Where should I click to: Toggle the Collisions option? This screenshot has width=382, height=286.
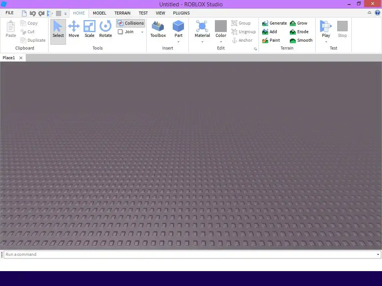(131, 23)
